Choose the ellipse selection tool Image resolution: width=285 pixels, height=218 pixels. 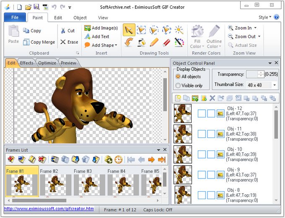[154, 30]
